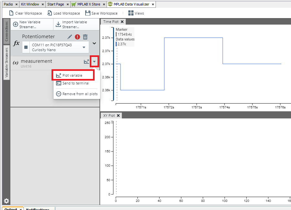Click the 17572s time axis label

[169, 107]
